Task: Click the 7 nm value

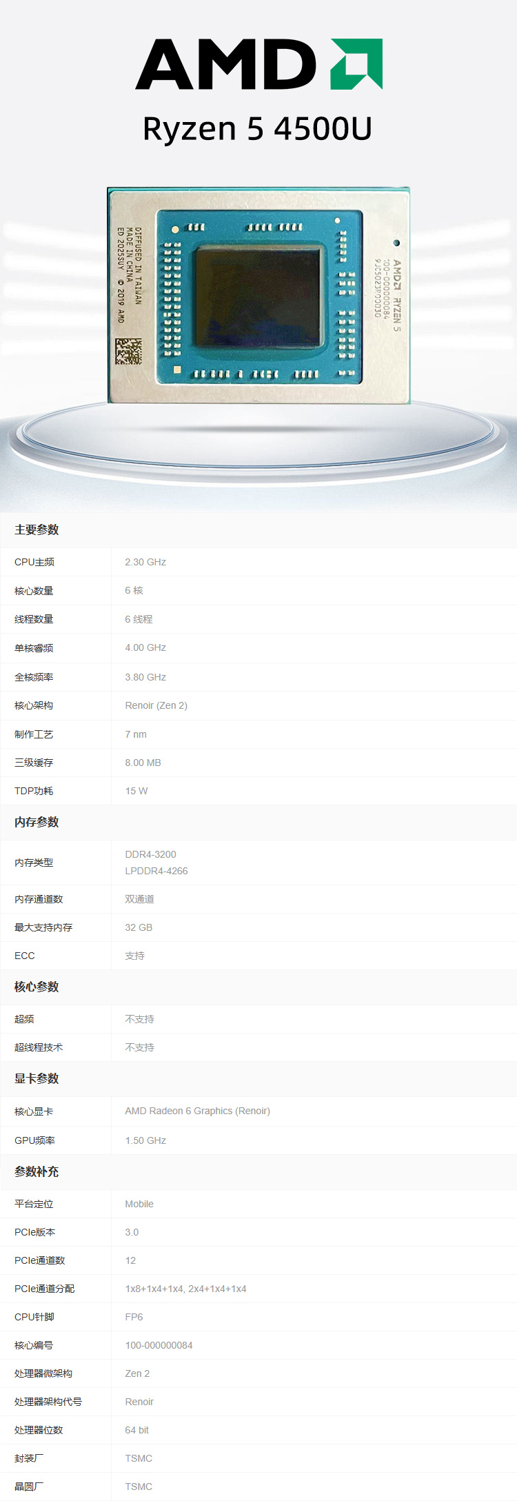Action: click(136, 734)
